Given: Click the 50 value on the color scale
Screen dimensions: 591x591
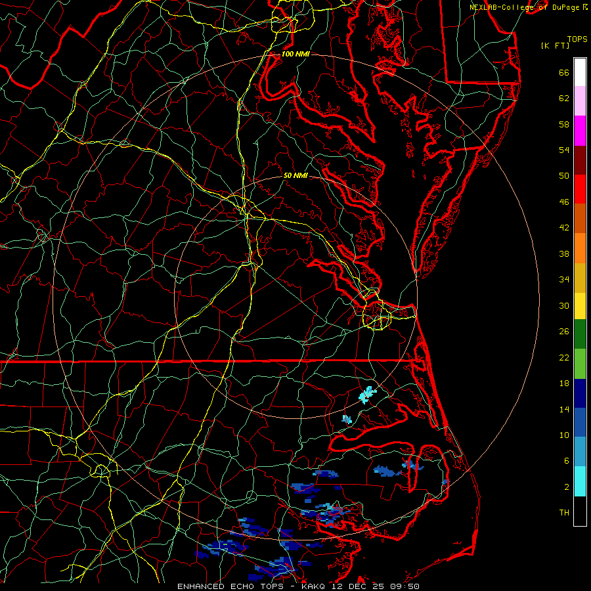Looking at the screenshot, I should [x=564, y=175].
